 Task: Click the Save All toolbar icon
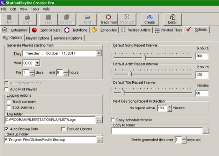pos(67,19)
